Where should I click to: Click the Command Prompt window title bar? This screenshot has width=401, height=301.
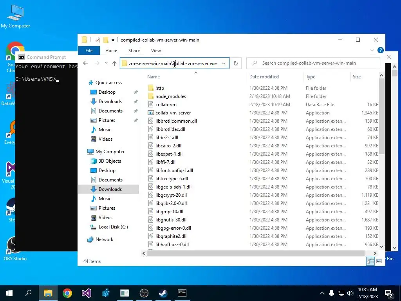(46, 57)
